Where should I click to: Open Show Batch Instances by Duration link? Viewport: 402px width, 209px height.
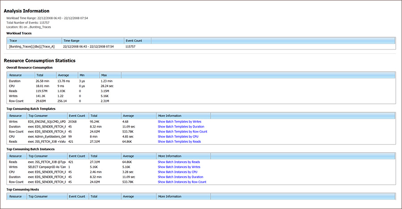[180, 177]
